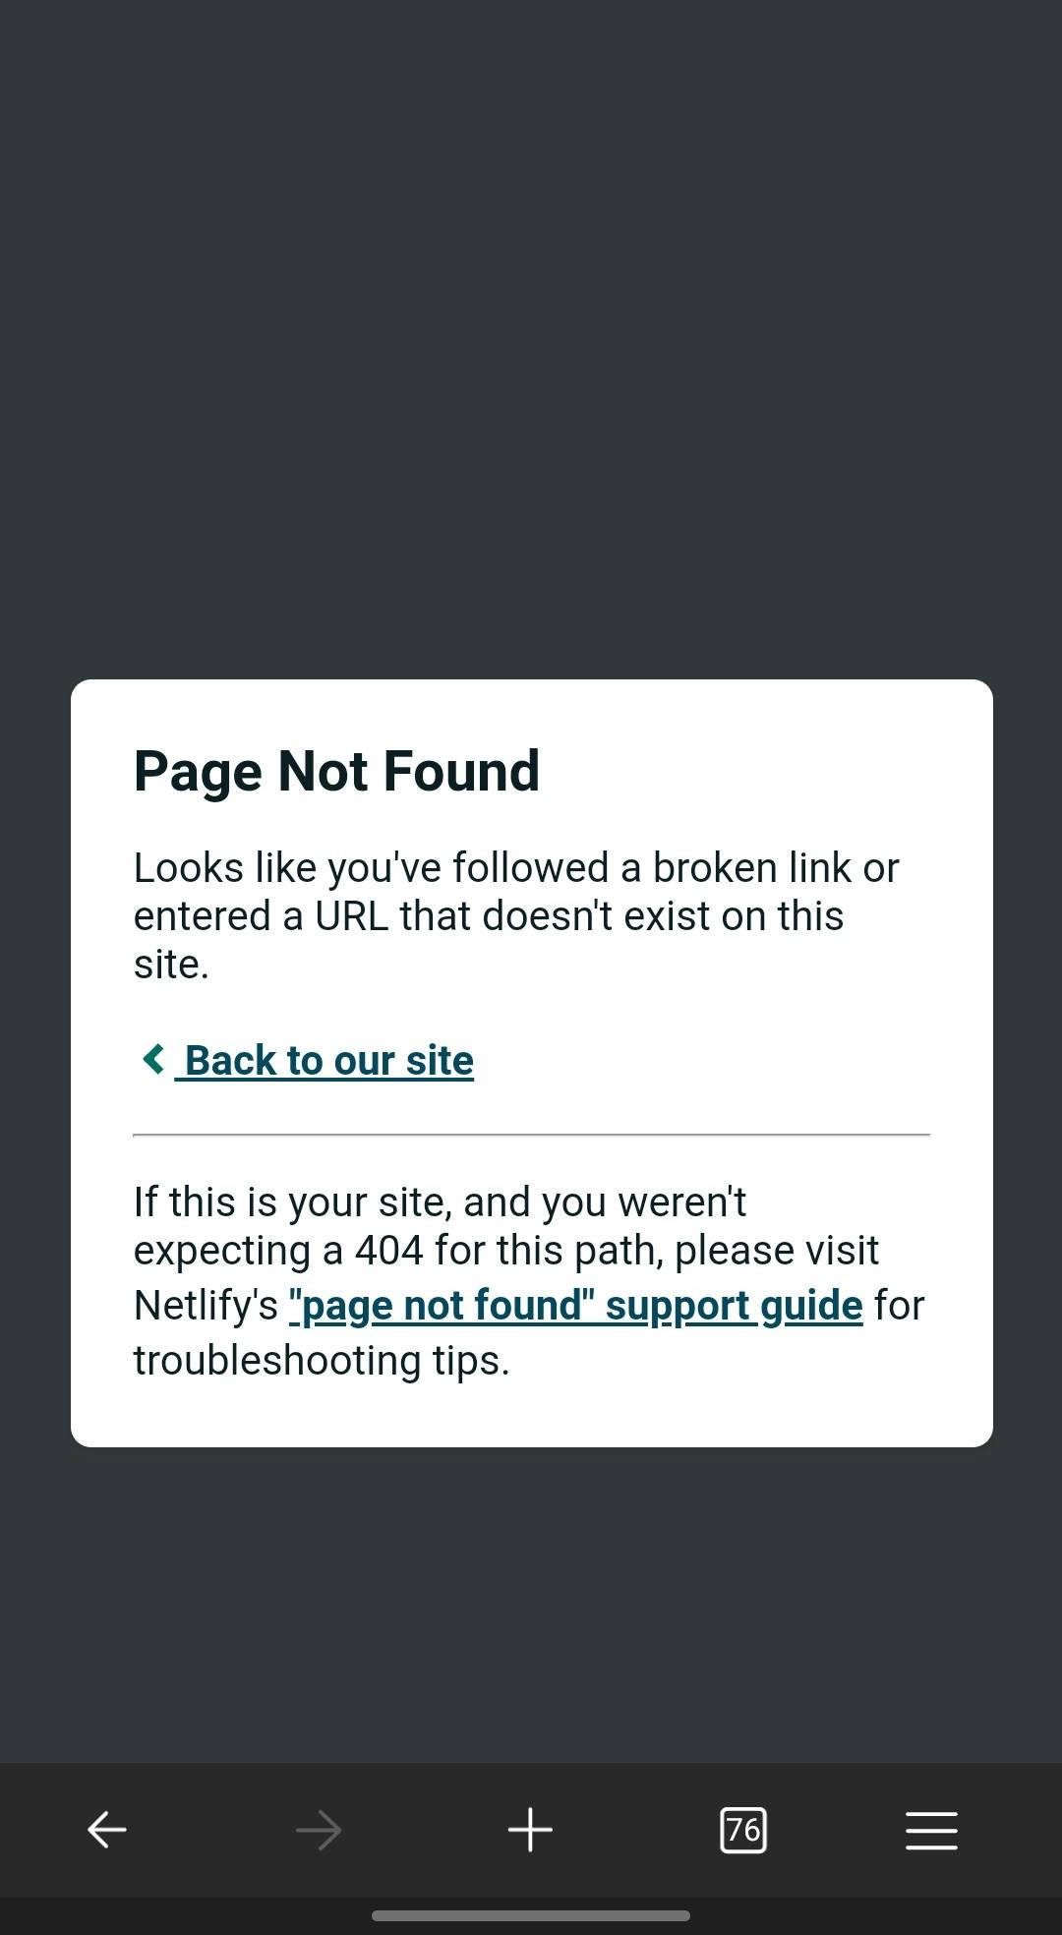The image size is (1062, 1935).
Task: Open the "page not found" support guide link
Action: [x=576, y=1305]
